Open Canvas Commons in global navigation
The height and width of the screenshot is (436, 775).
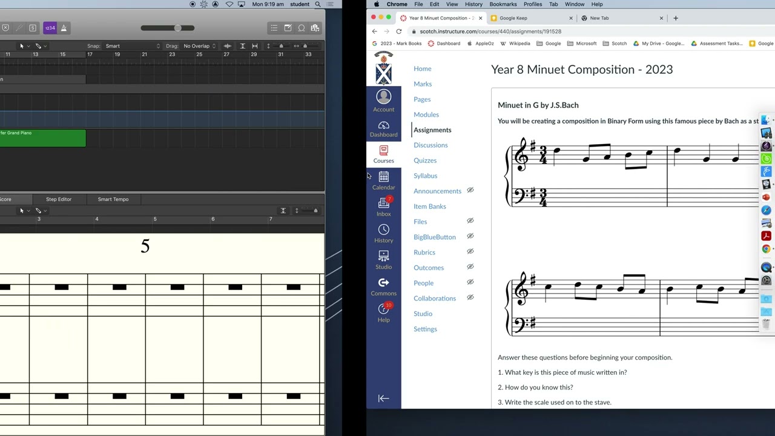pos(383,287)
